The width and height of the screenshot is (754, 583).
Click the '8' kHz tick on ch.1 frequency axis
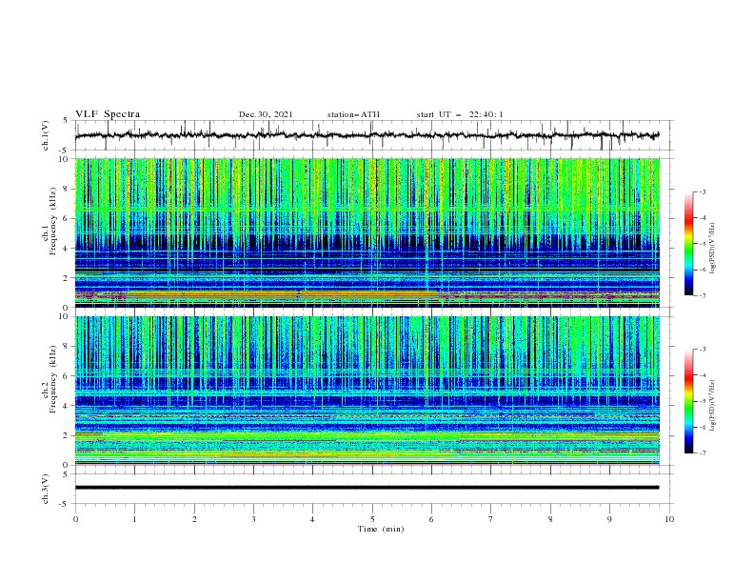coord(68,189)
